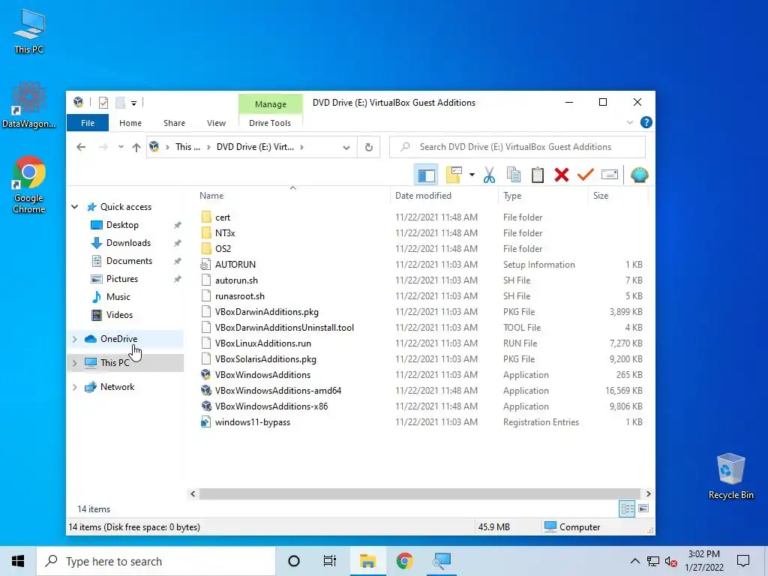Select Downloads in navigation pane

tap(128, 243)
